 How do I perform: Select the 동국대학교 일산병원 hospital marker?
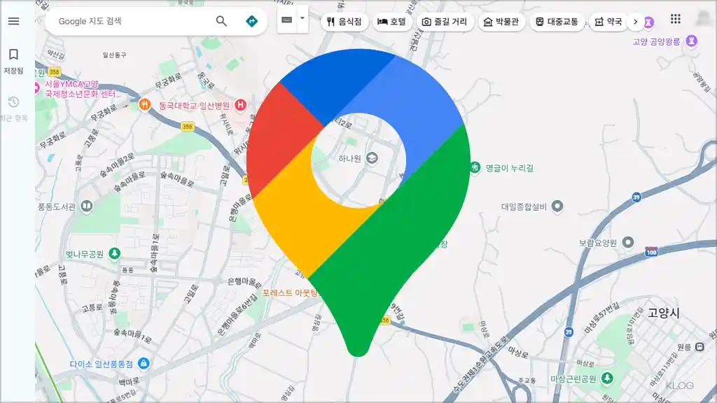click(x=241, y=106)
